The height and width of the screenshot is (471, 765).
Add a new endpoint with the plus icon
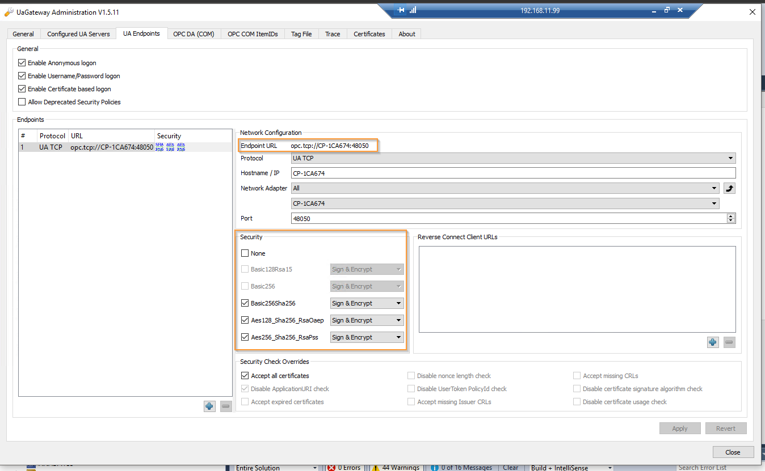[209, 406]
